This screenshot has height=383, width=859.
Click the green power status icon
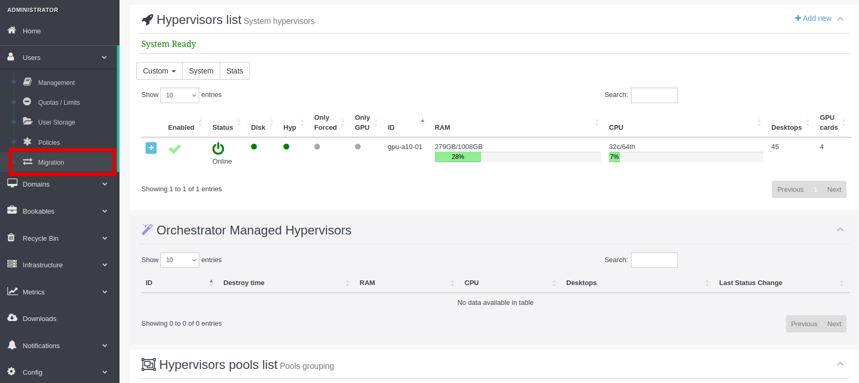point(218,149)
